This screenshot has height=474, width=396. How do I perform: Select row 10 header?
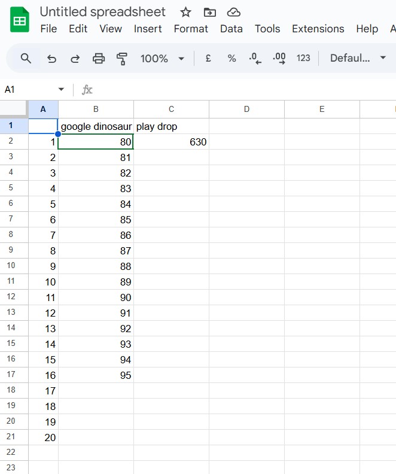pos(14,266)
